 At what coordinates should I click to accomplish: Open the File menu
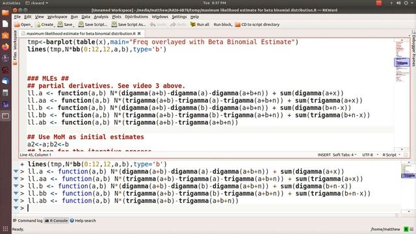pyautogui.click(x=18, y=17)
